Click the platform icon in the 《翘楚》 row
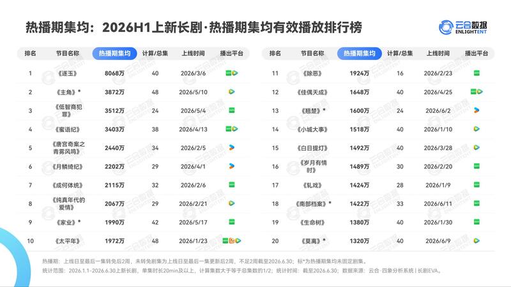 477,110
